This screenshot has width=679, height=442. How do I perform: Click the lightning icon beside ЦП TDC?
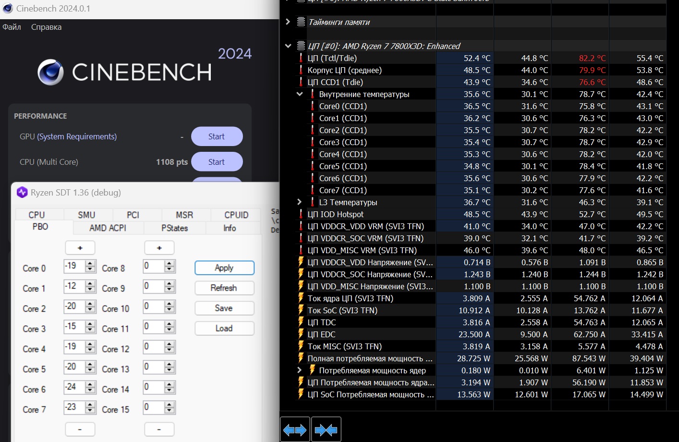(x=301, y=322)
